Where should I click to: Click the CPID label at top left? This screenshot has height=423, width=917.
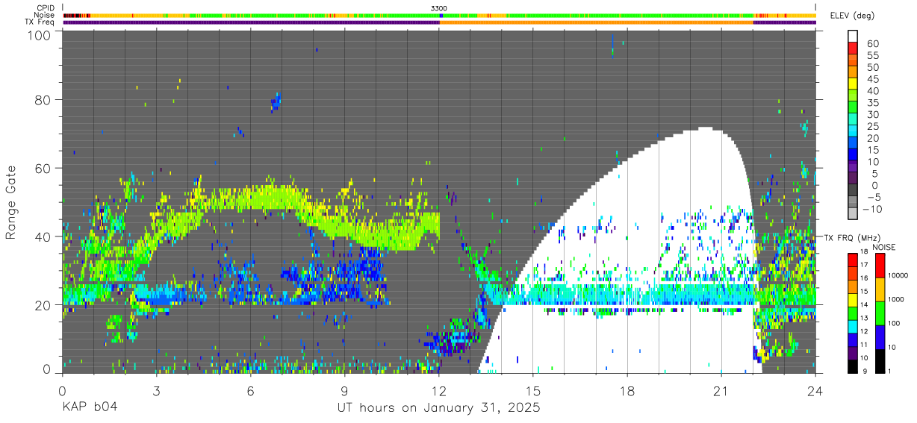46,8
